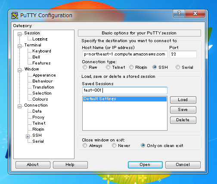
Task: Open the Bell category
Action: point(36,57)
